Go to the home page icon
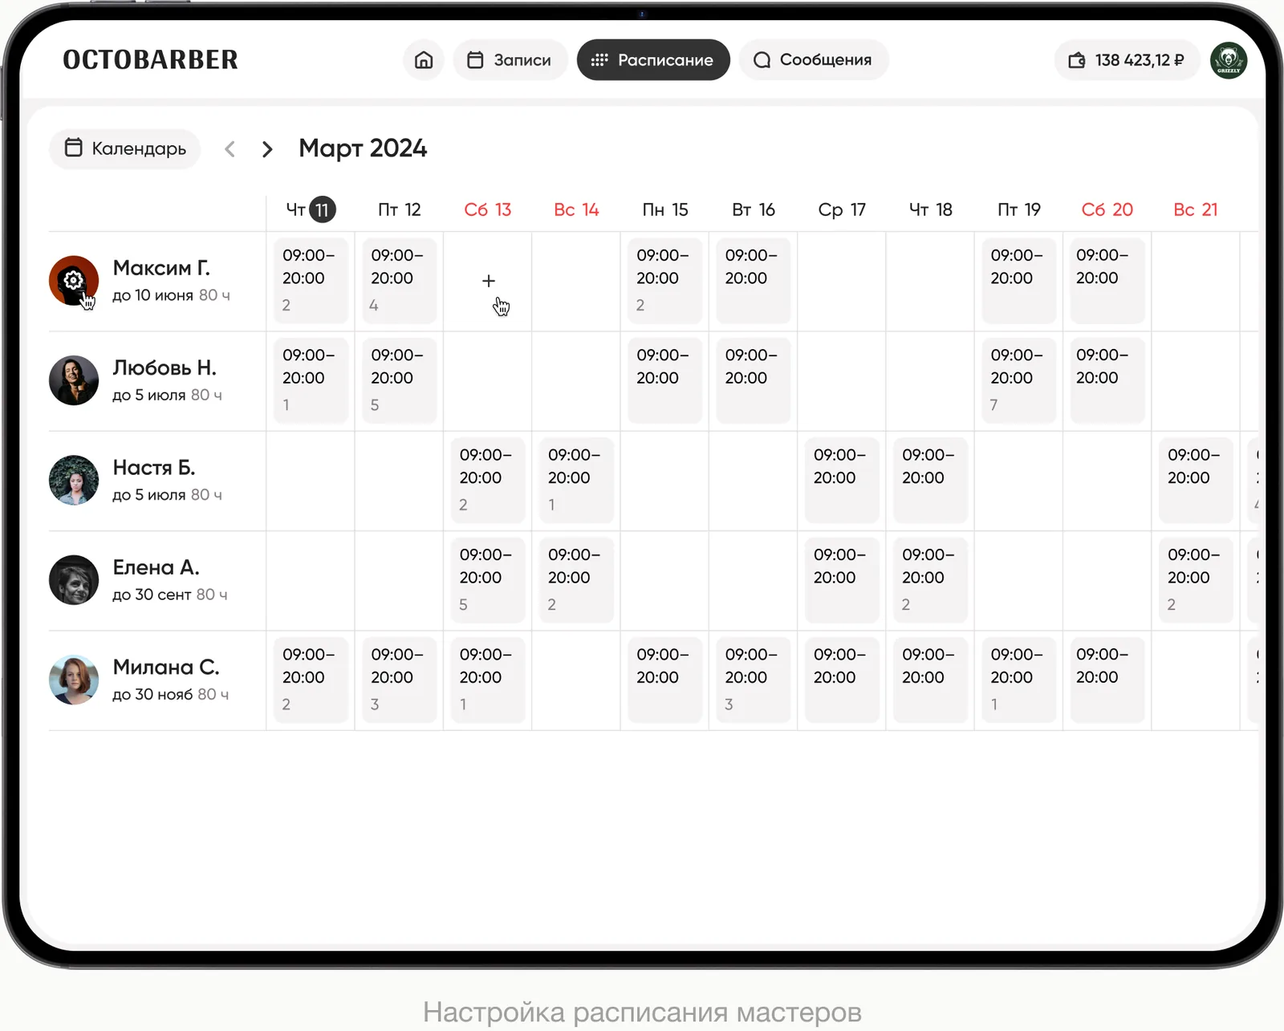Screen dimensions: 1284x1031 click(x=424, y=60)
